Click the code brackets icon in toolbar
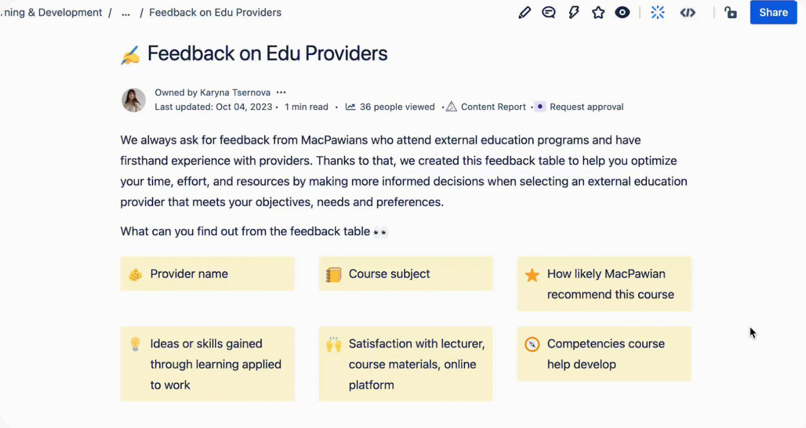Viewport: 806px width, 428px height. 687,13
